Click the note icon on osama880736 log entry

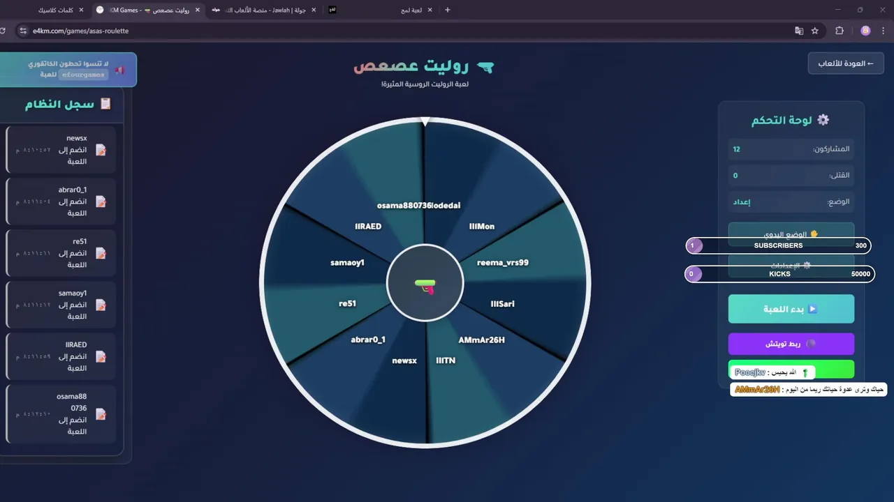coord(101,414)
